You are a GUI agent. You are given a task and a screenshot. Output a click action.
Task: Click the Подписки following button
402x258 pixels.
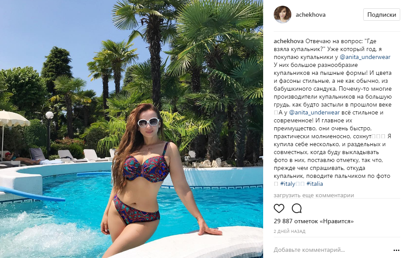tap(381, 15)
